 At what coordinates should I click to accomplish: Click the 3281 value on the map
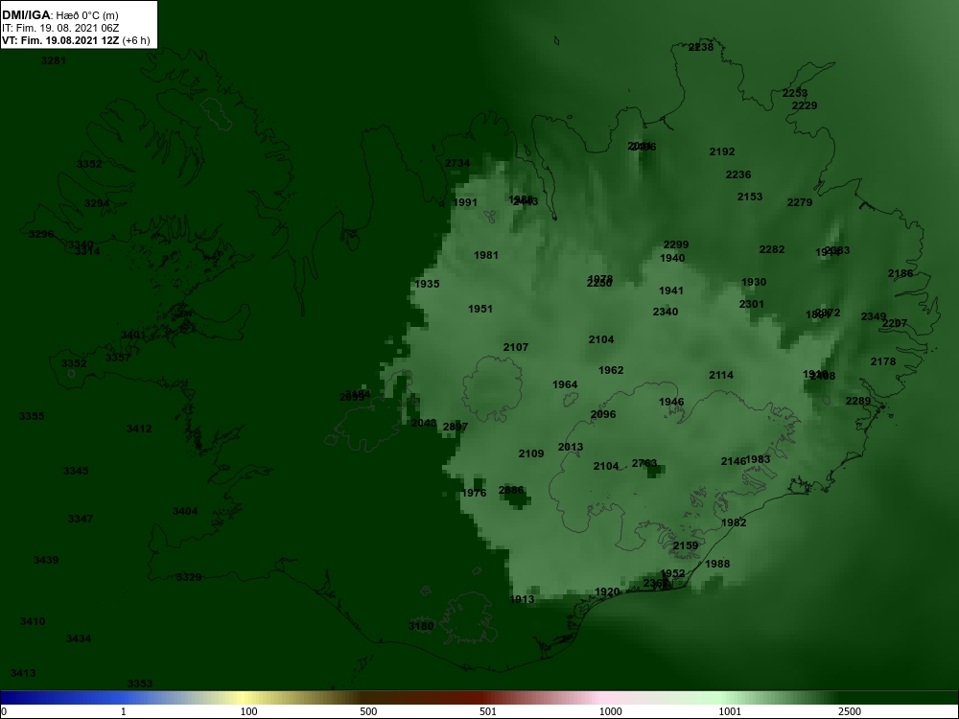pos(53,60)
